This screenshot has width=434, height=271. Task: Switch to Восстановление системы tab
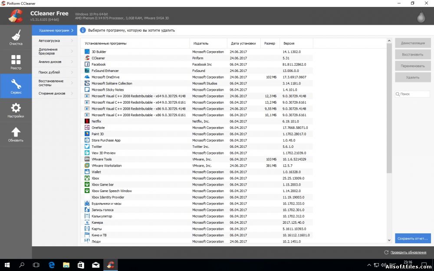click(55, 83)
